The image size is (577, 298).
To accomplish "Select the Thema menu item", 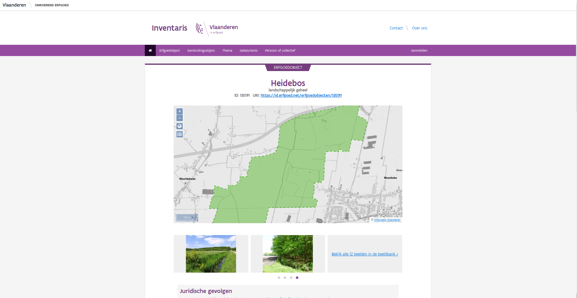I will click(x=227, y=50).
